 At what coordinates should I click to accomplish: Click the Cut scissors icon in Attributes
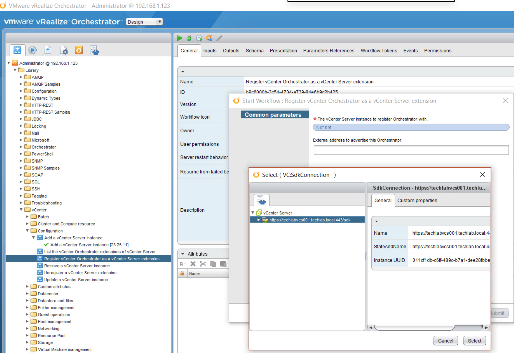click(x=203, y=264)
